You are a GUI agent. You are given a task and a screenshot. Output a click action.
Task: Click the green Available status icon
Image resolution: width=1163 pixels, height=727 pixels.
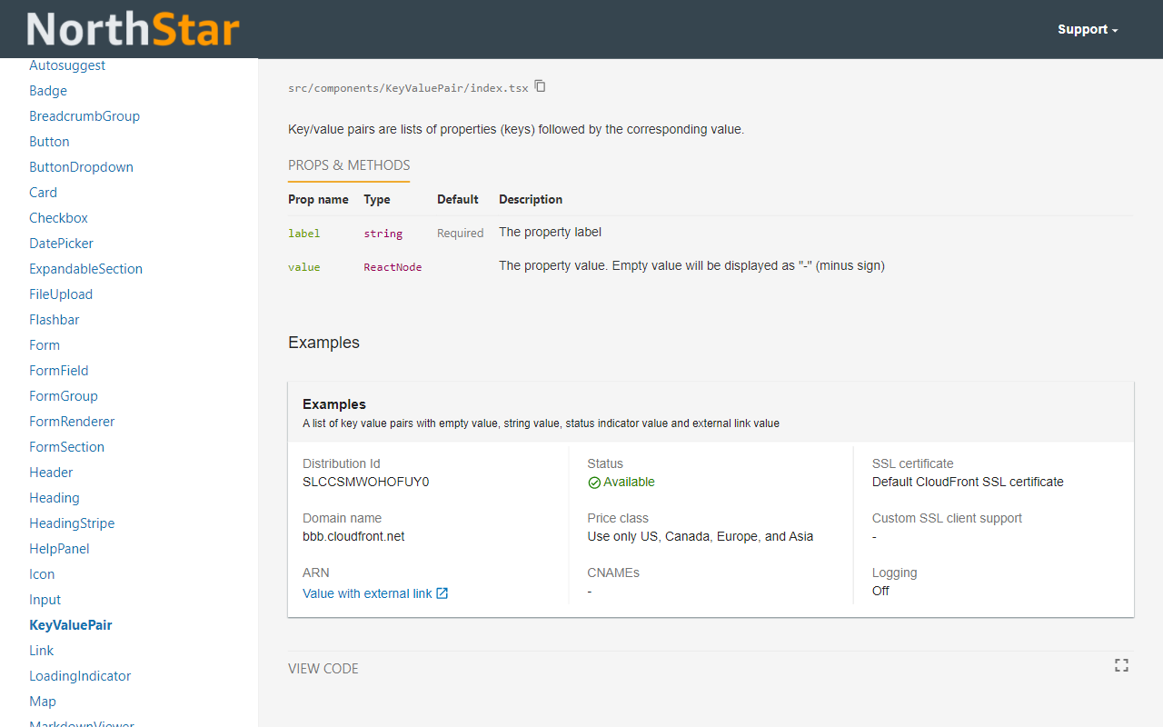point(593,482)
